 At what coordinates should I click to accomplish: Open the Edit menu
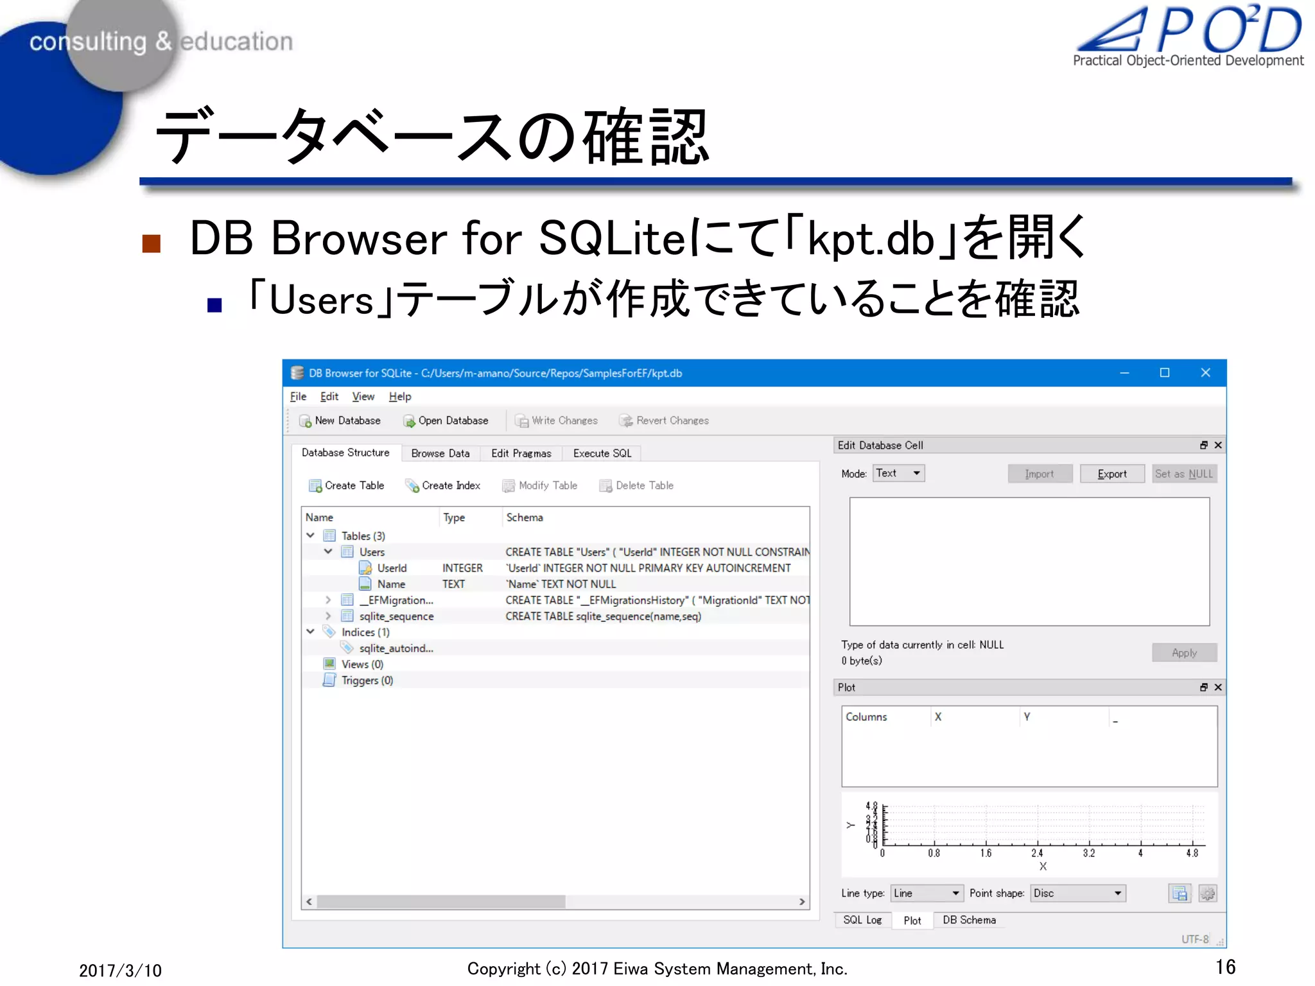point(329,396)
